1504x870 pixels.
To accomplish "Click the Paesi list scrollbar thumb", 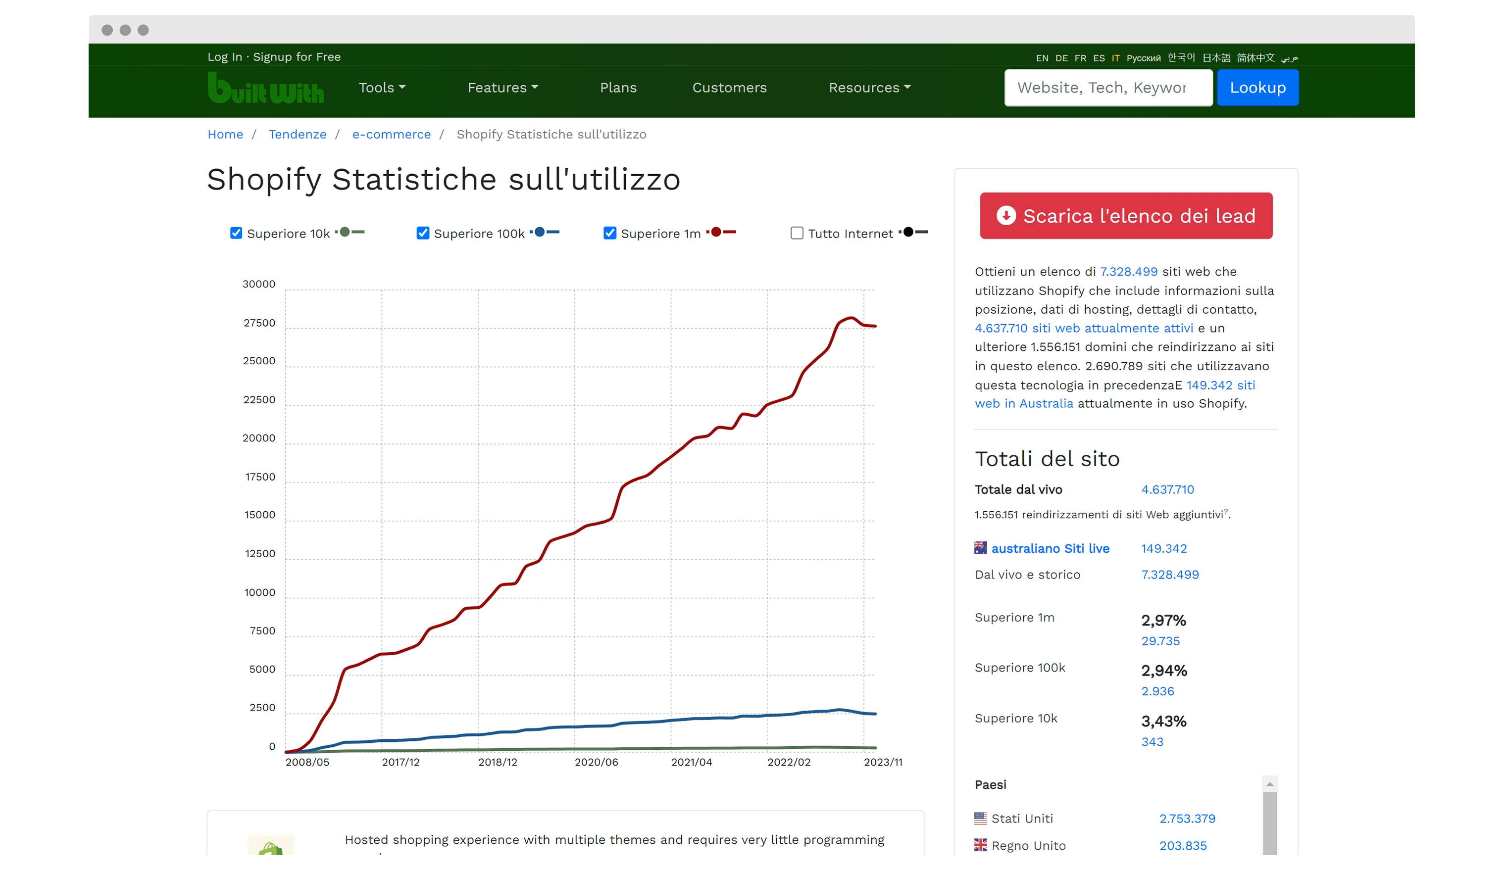I will point(1269,823).
